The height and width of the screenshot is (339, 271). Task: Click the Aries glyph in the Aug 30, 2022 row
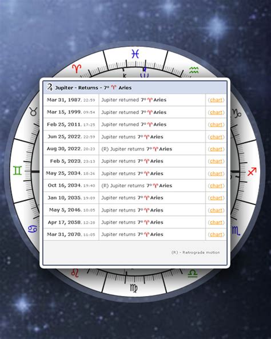coord(156,149)
